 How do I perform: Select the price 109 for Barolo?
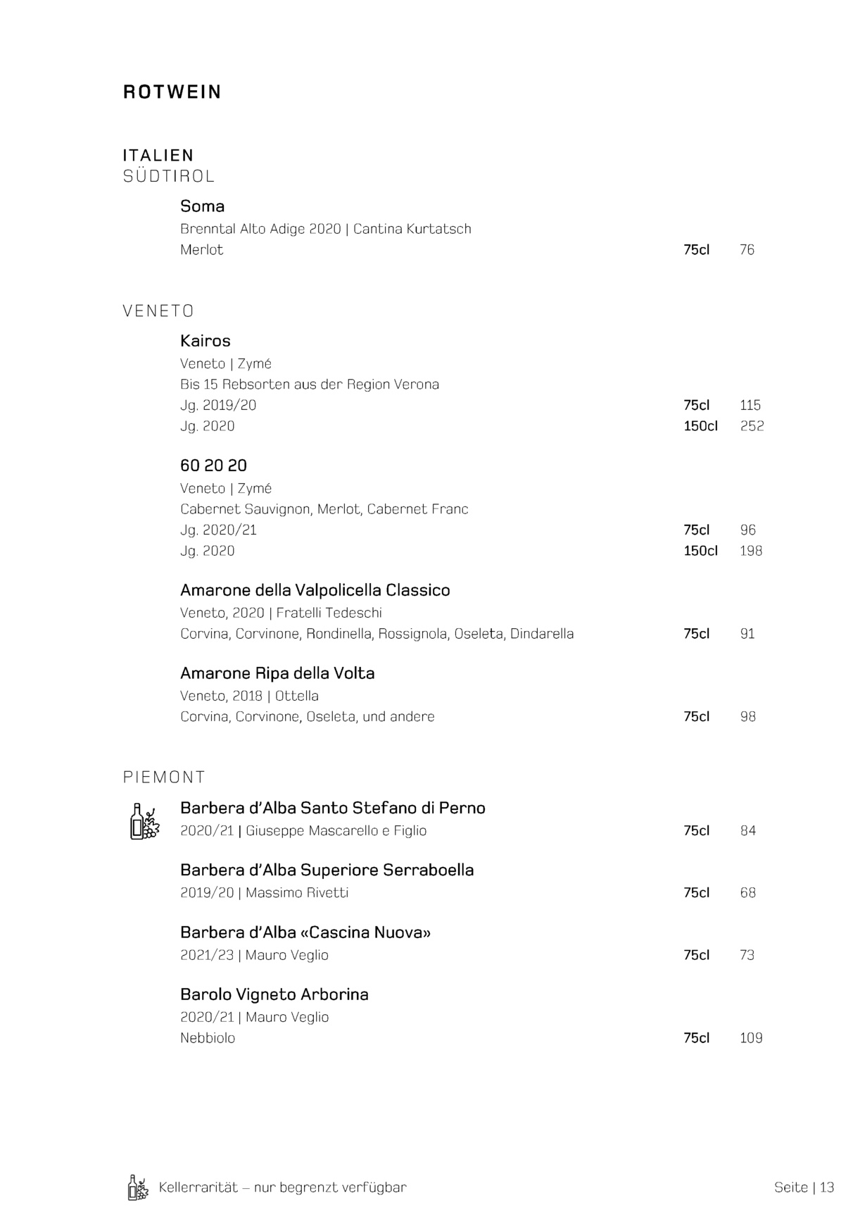coord(751,1038)
